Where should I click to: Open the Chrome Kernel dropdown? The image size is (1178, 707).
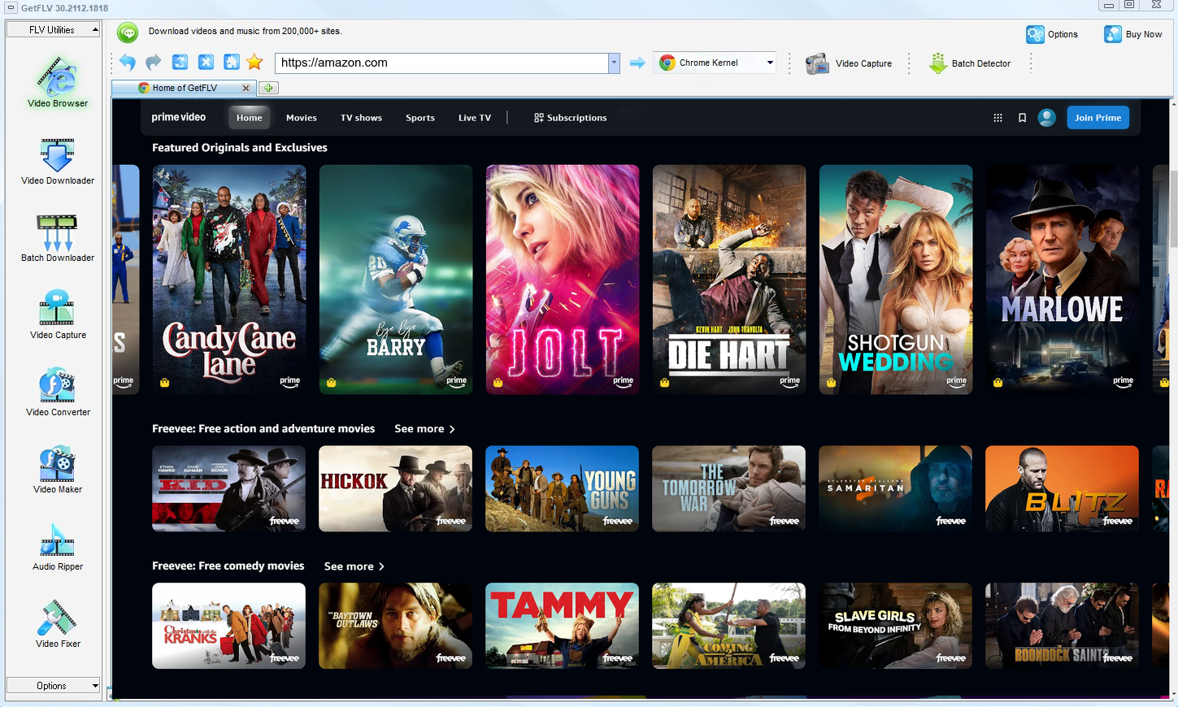coord(715,63)
